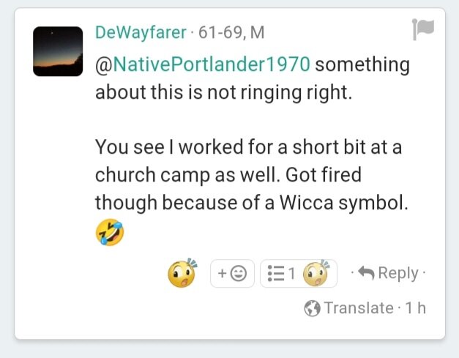The height and width of the screenshot is (358, 459).
Task: Click the church camp paragraph text
Action: point(252,175)
